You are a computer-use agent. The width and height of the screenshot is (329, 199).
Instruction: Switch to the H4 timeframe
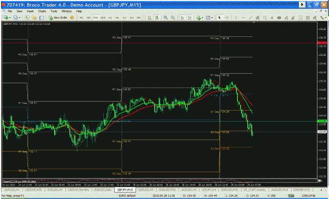point(117,18)
